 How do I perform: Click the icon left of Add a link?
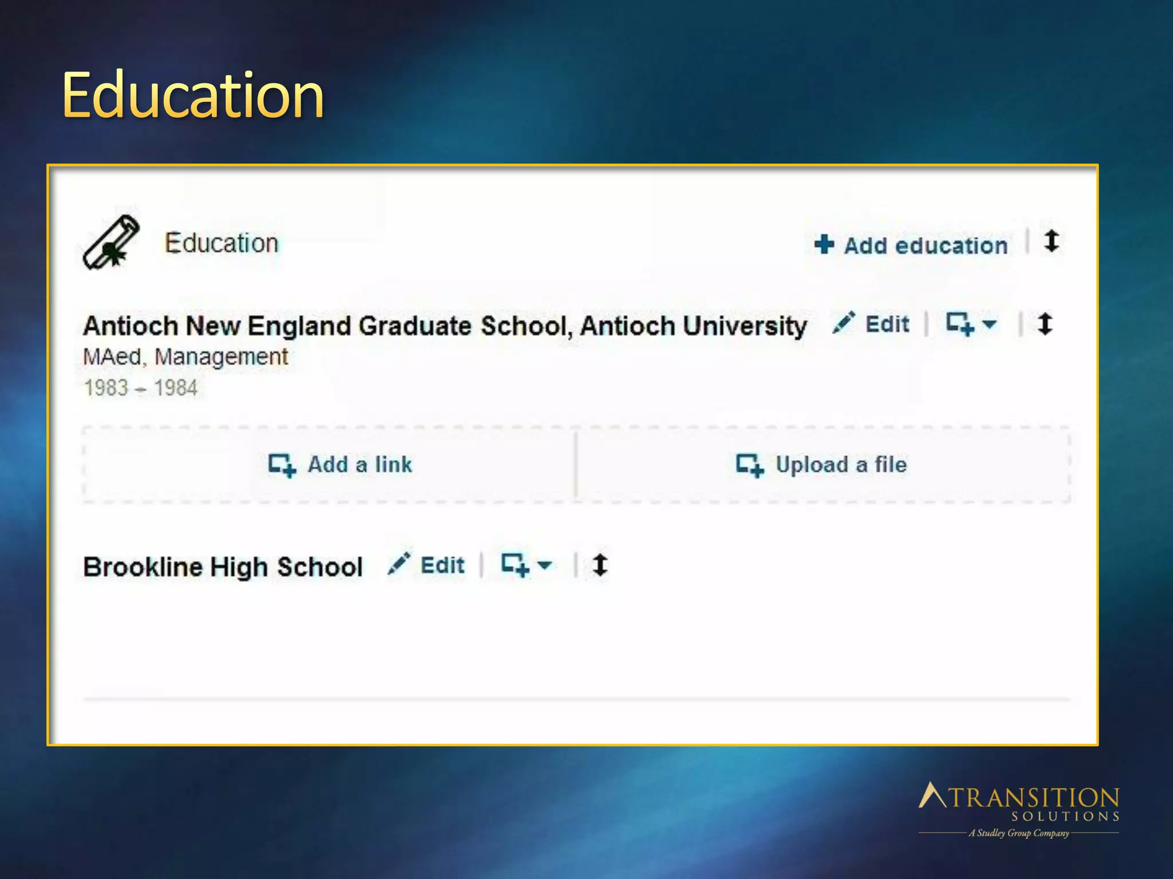tap(282, 465)
